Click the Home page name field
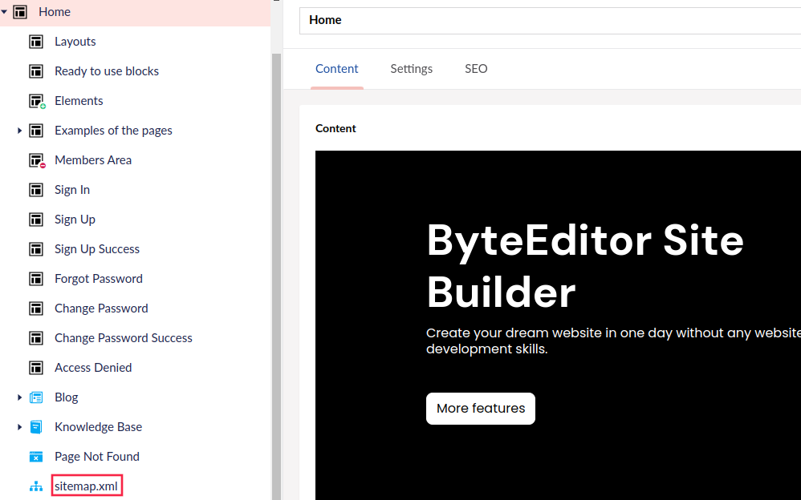This screenshot has width=801, height=500. point(546,21)
